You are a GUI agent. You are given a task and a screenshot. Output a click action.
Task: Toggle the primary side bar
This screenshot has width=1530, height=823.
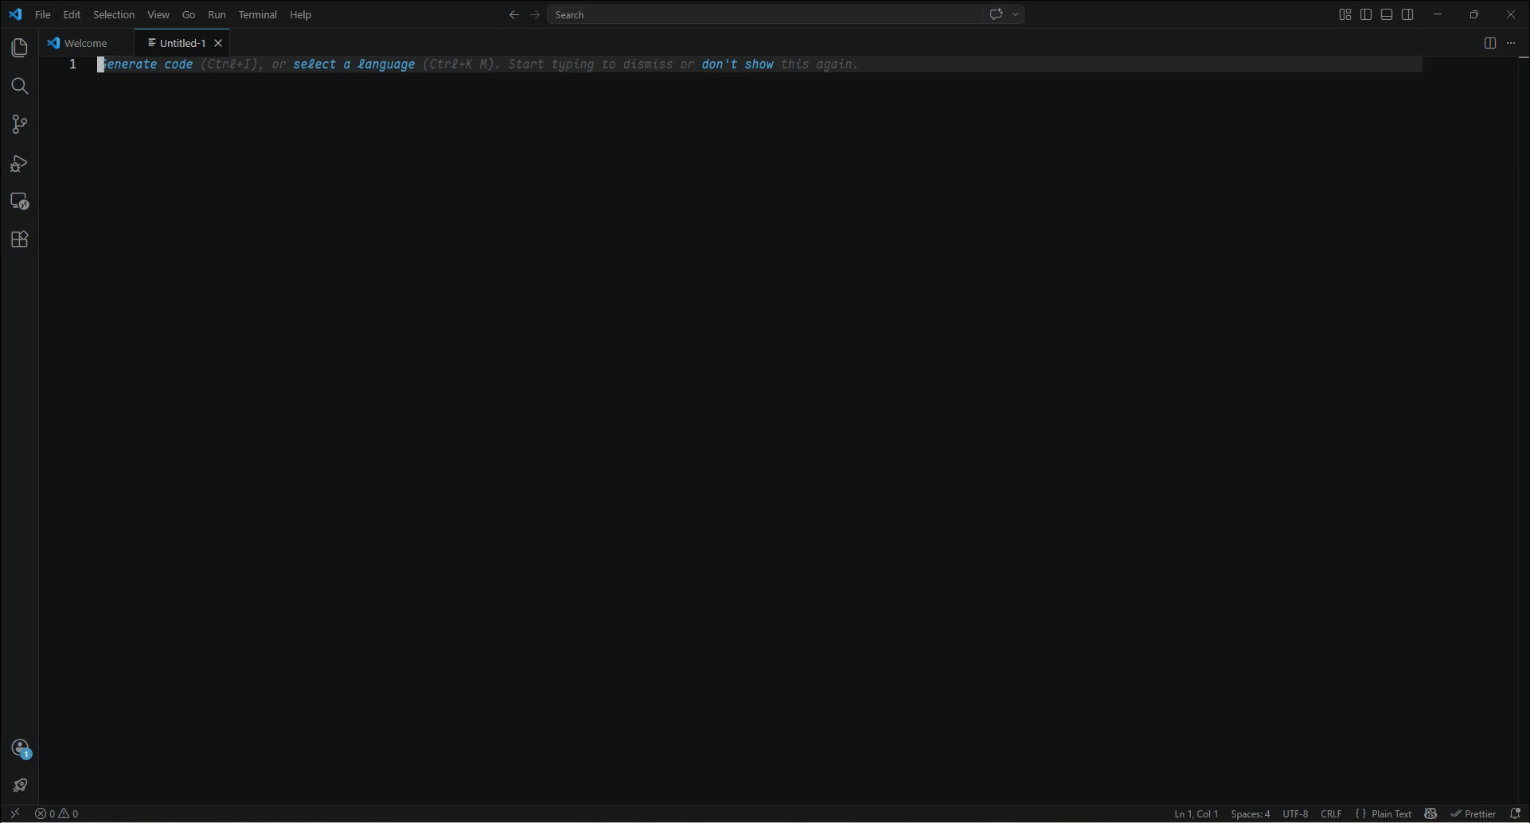pos(1366,14)
